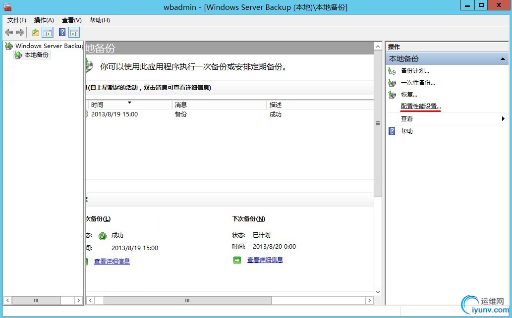Viewport: 512px width, 318px height.
Task: Open next backup 查看详细信息 link
Action: 265,260
